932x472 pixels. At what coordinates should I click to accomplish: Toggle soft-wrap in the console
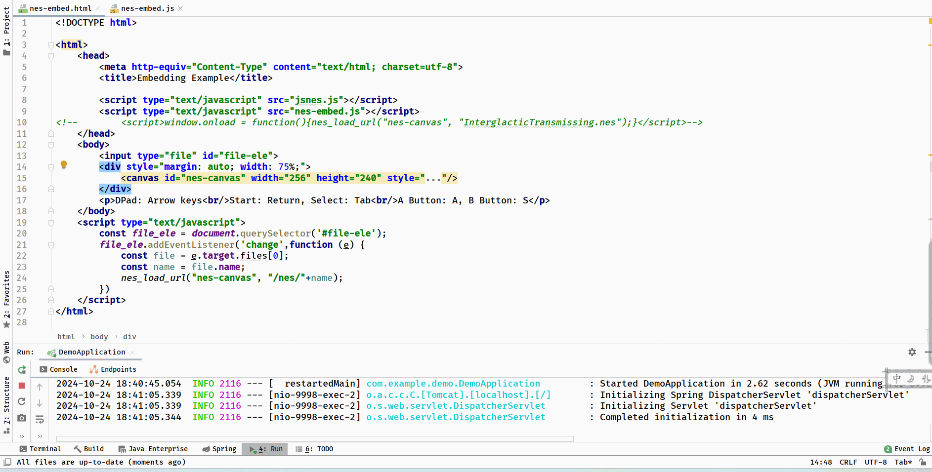(x=40, y=420)
